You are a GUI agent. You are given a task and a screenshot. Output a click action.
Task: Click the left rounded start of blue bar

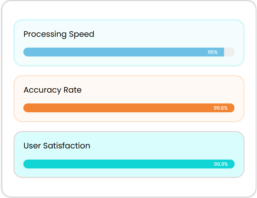(x=26, y=52)
